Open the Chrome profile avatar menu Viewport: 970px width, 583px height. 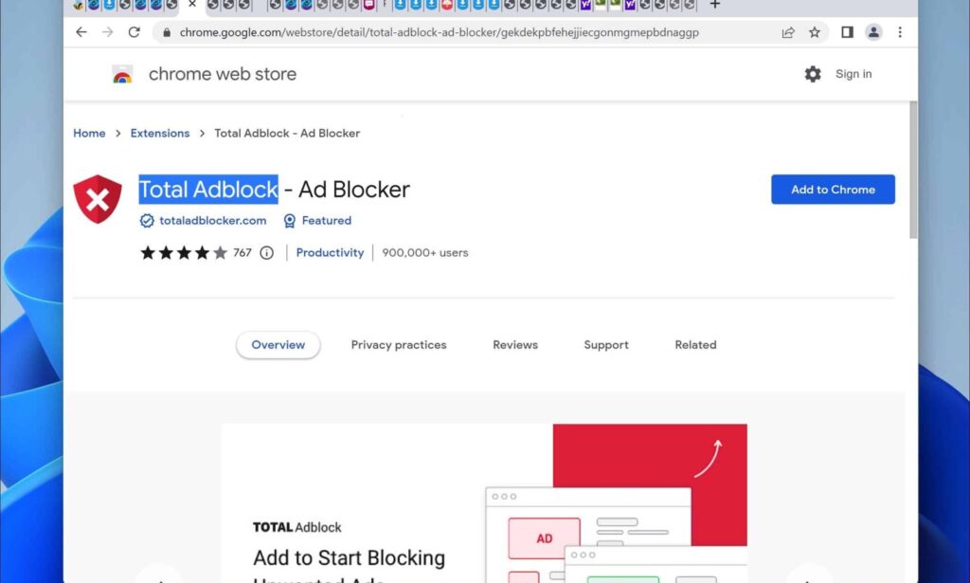pos(873,32)
